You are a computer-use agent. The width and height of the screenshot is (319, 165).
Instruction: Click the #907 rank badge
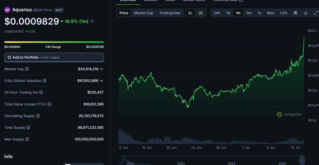click(x=59, y=10)
